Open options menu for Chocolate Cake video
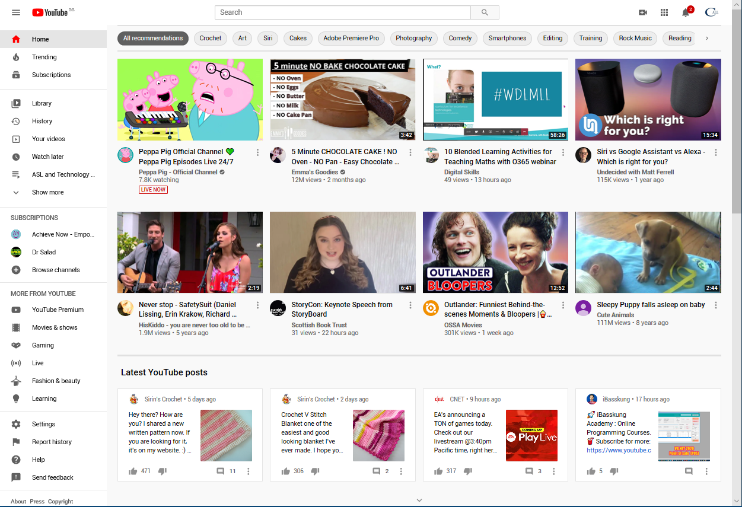 pyautogui.click(x=410, y=152)
